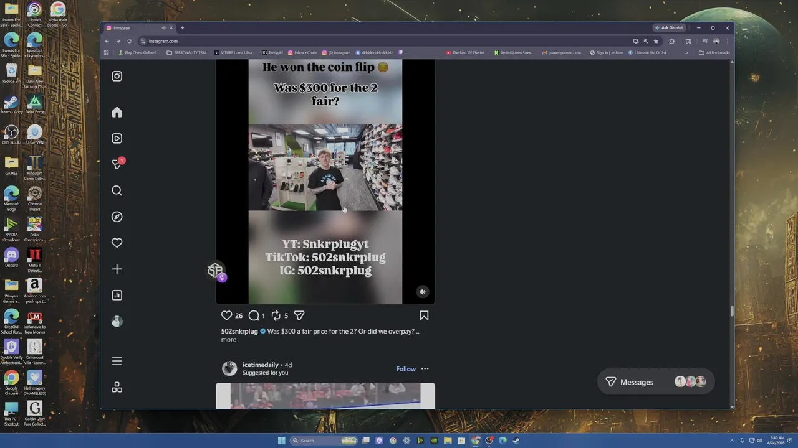
Task: Like the 502snkrplug post
Action: 226,315
